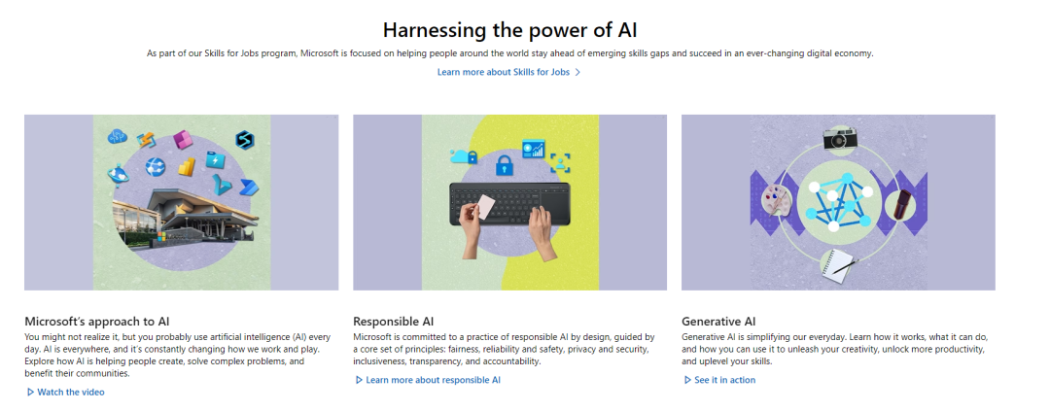1050x411 pixels.
Task: Click the play icon beside See it in action
Action: coord(687,381)
